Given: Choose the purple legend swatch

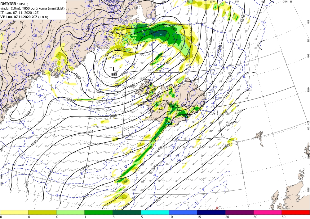Looking at the screenshot, I should coord(239,212).
